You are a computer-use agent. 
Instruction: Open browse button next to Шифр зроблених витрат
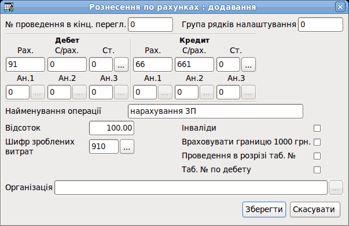tap(127, 146)
